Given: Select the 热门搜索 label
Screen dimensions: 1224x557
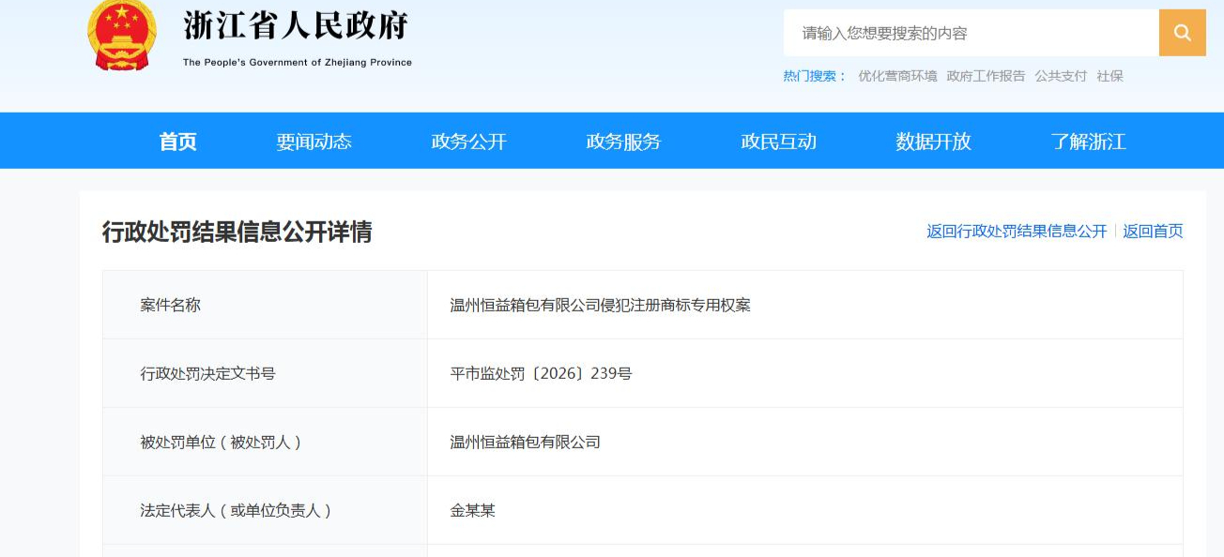Looking at the screenshot, I should click(814, 76).
